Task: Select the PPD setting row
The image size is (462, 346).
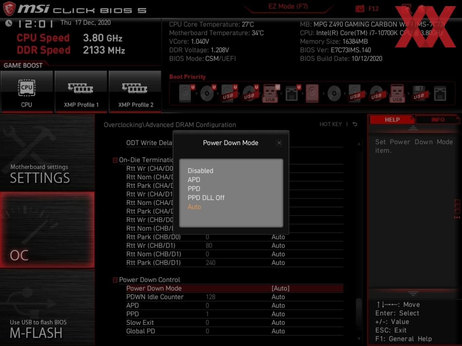Action: [x=234, y=314]
